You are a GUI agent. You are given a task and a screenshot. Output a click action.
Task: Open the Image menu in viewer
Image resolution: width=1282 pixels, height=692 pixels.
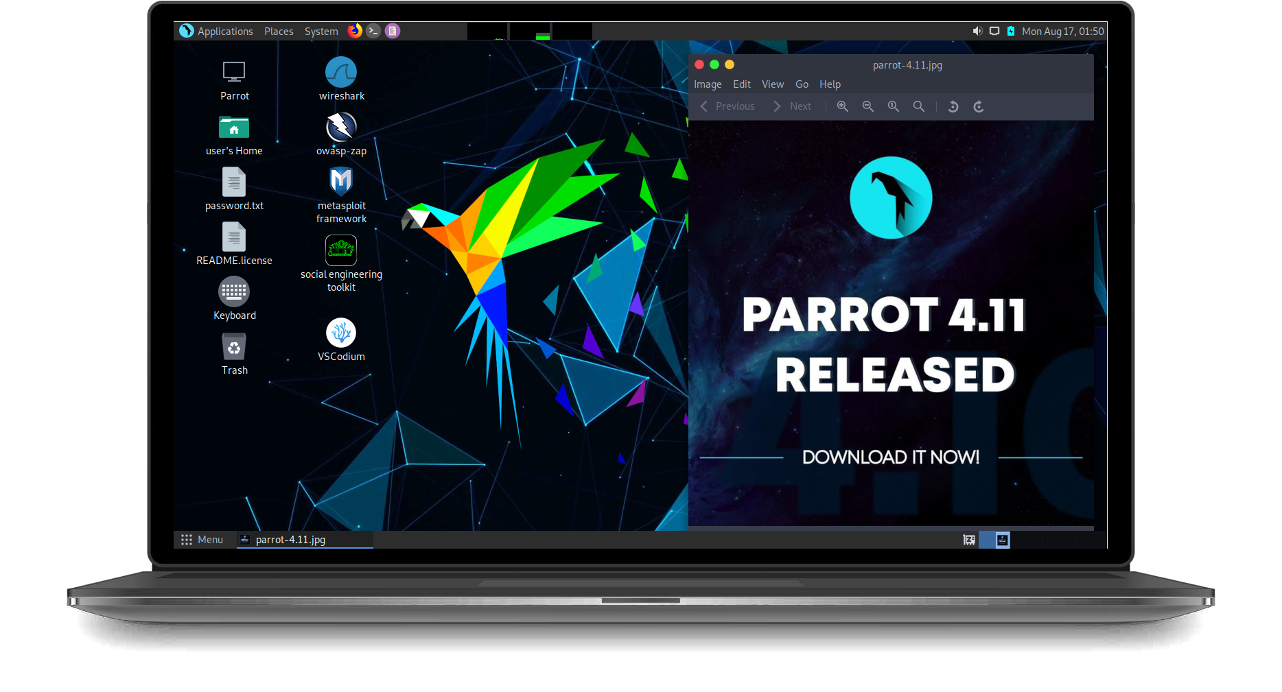pos(708,84)
